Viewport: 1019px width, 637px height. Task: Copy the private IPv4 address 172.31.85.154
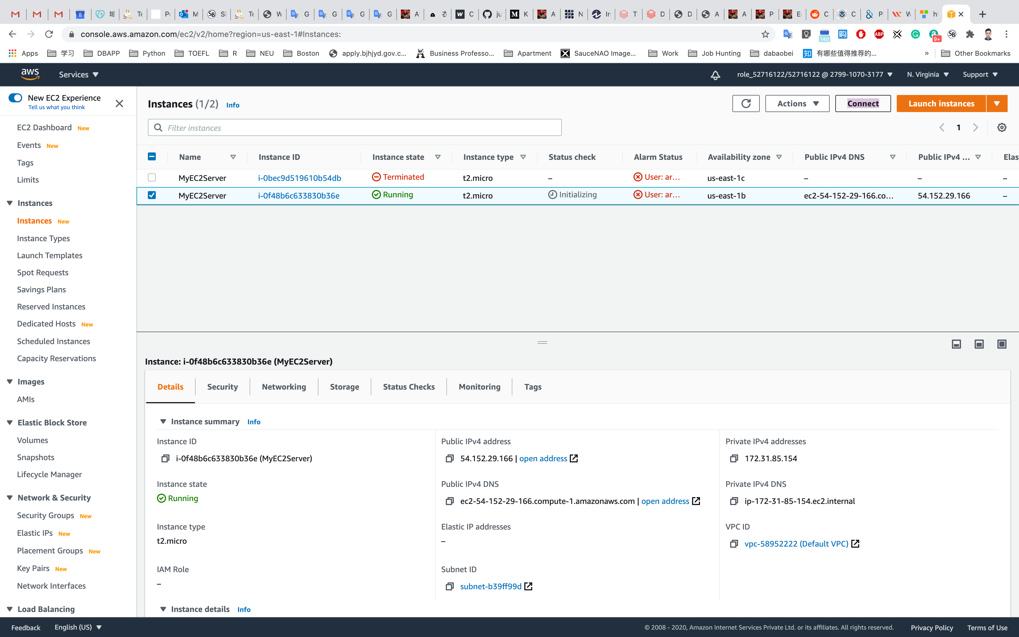click(734, 458)
